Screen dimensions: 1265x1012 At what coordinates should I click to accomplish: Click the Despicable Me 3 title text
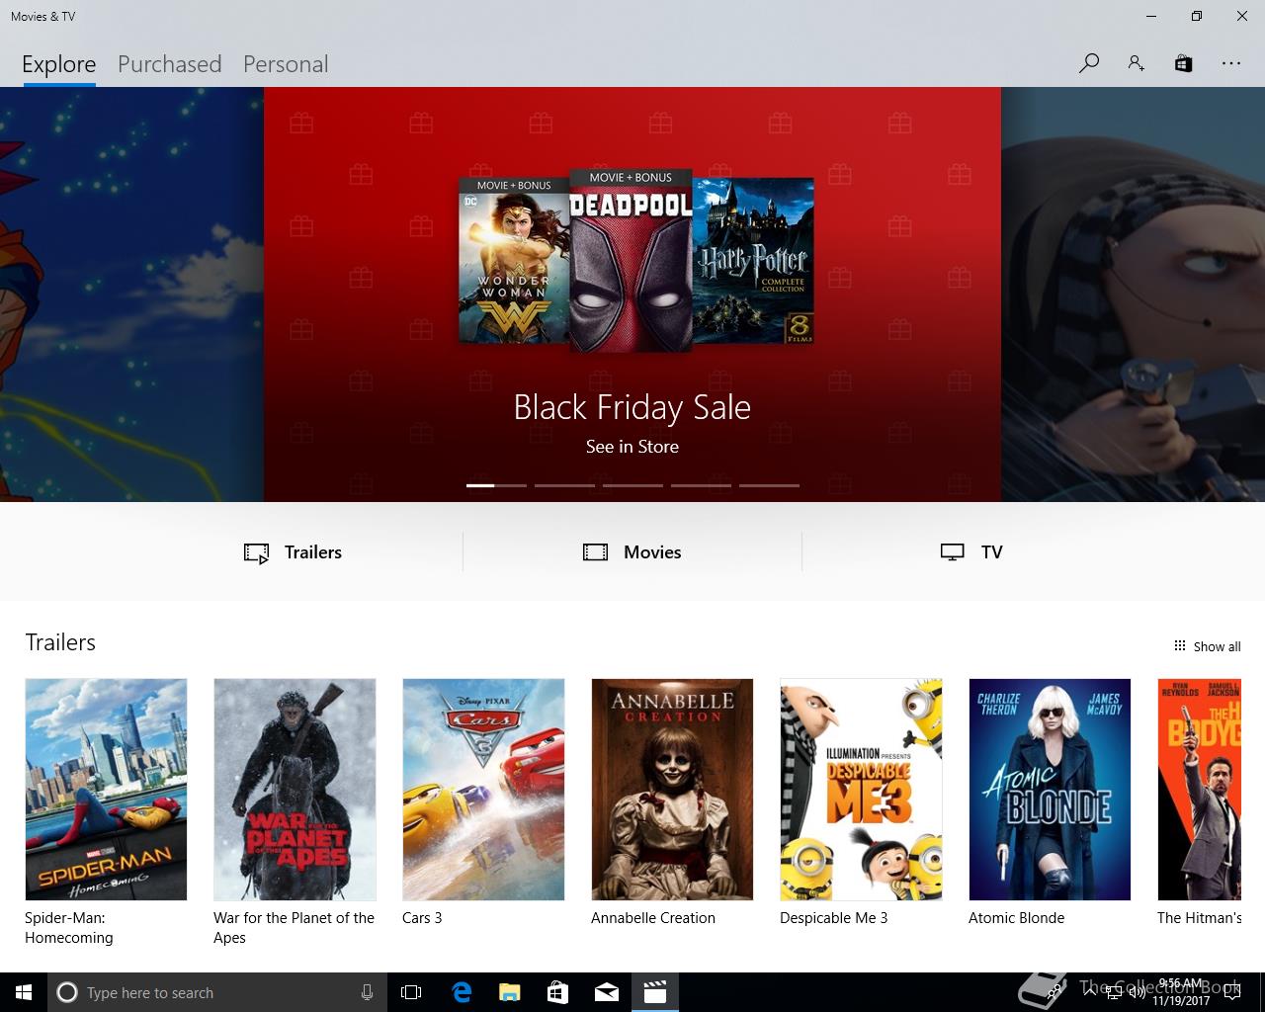tap(834, 918)
